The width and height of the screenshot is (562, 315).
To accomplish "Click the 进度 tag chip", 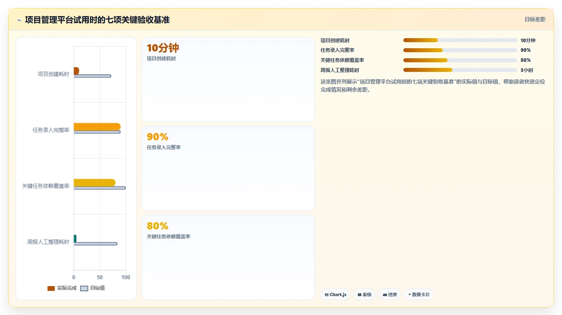I will (390, 295).
